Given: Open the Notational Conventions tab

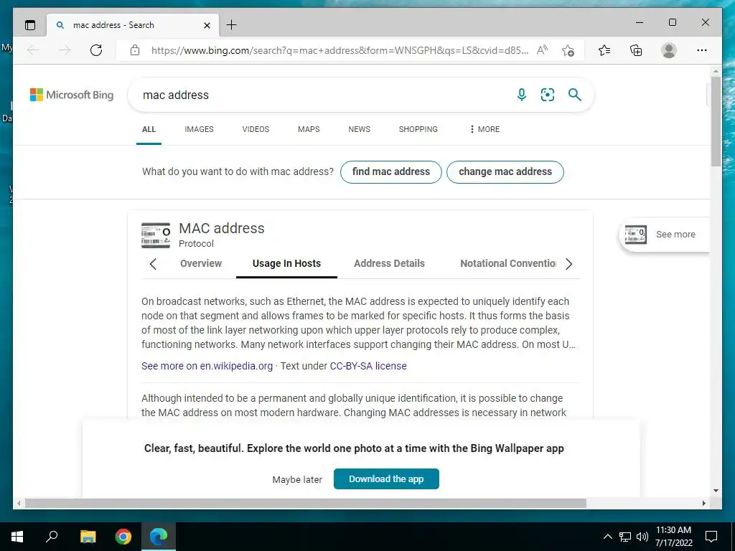Looking at the screenshot, I should pyautogui.click(x=508, y=263).
